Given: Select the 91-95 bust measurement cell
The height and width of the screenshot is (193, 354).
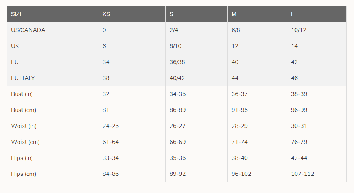Looking at the screenshot, I should (239, 110).
